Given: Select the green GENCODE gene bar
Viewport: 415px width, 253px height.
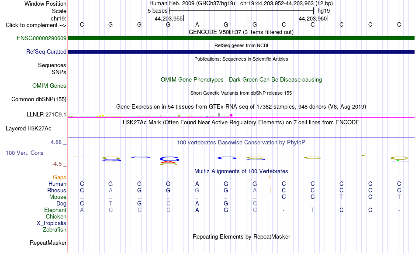Looking at the screenshot, I should coord(241,38).
